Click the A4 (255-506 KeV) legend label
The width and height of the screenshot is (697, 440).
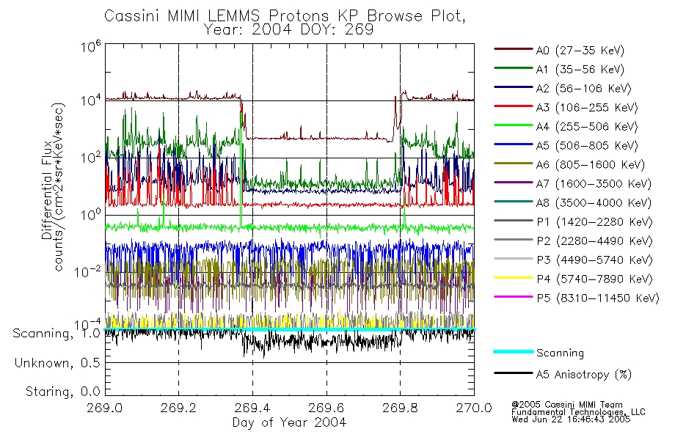587,127
